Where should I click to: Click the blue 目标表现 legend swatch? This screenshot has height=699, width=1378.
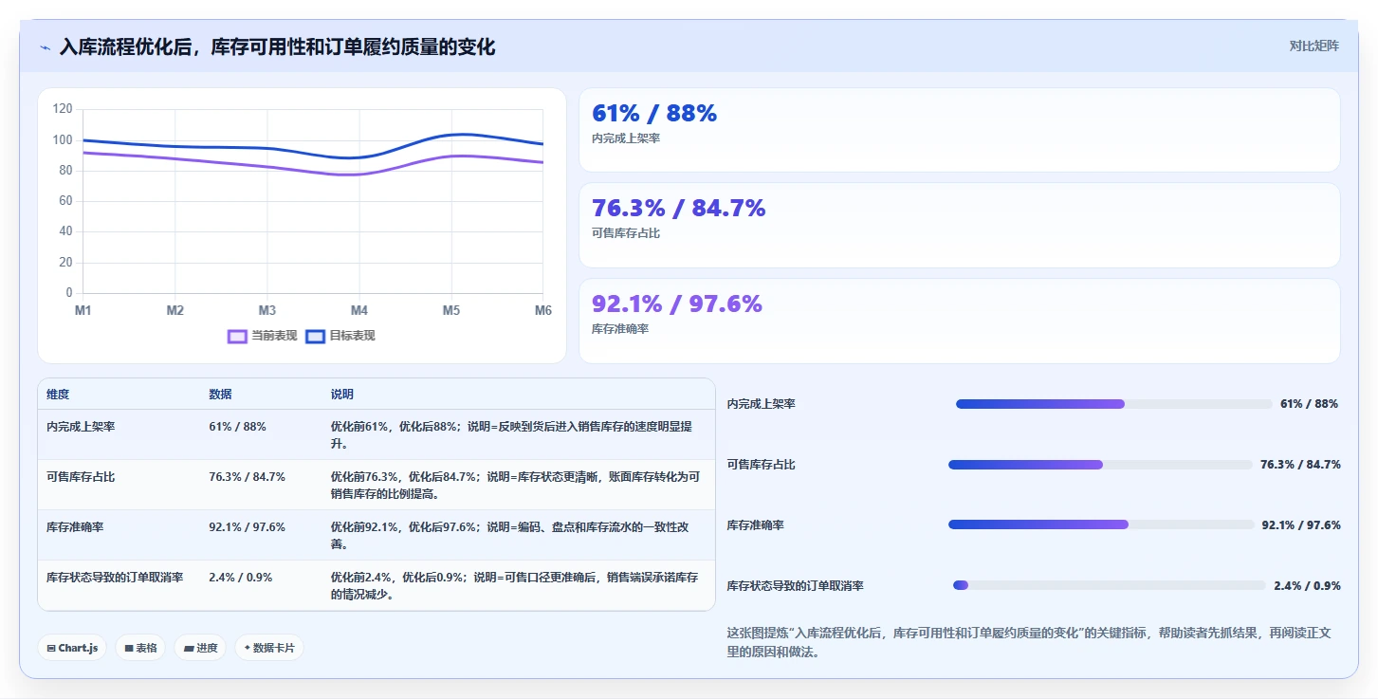315,336
